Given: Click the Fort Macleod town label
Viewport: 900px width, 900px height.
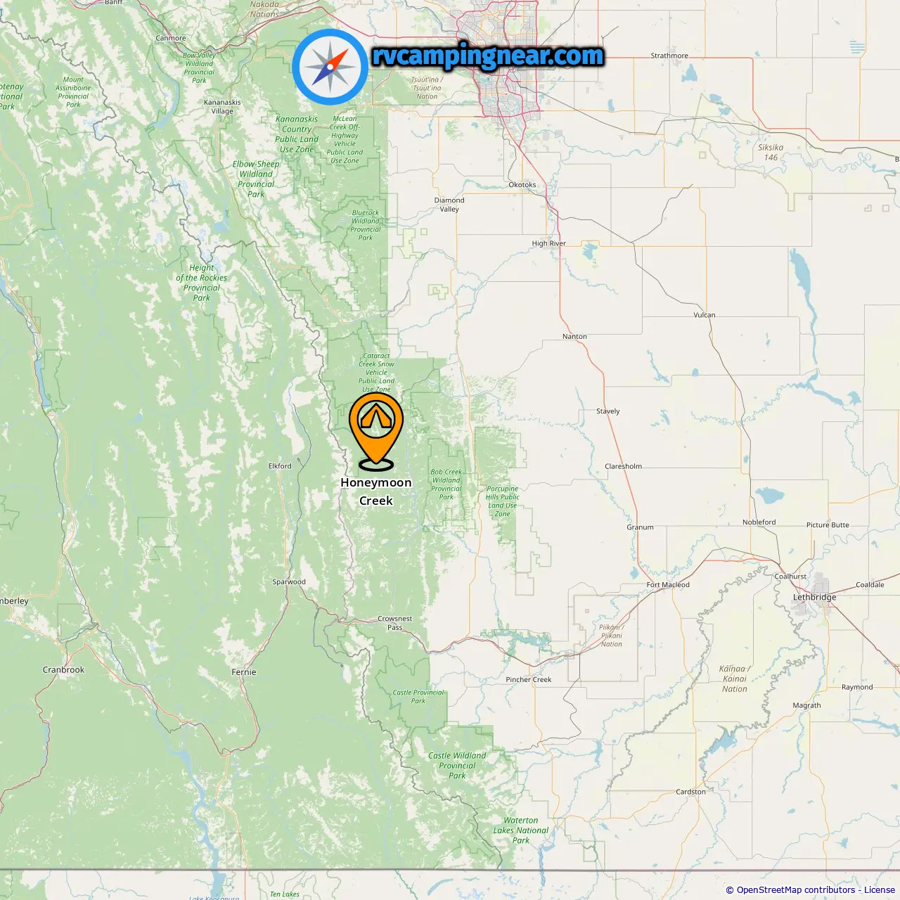Looking at the screenshot, I should pyautogui.click(x=668, y=584).
